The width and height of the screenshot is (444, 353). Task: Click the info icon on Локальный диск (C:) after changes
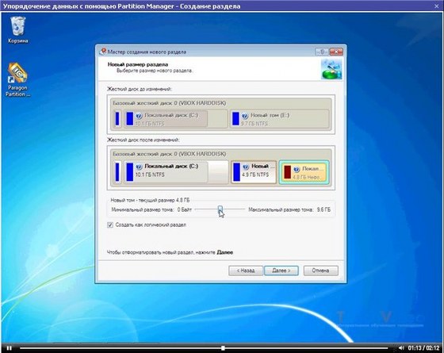139,167
